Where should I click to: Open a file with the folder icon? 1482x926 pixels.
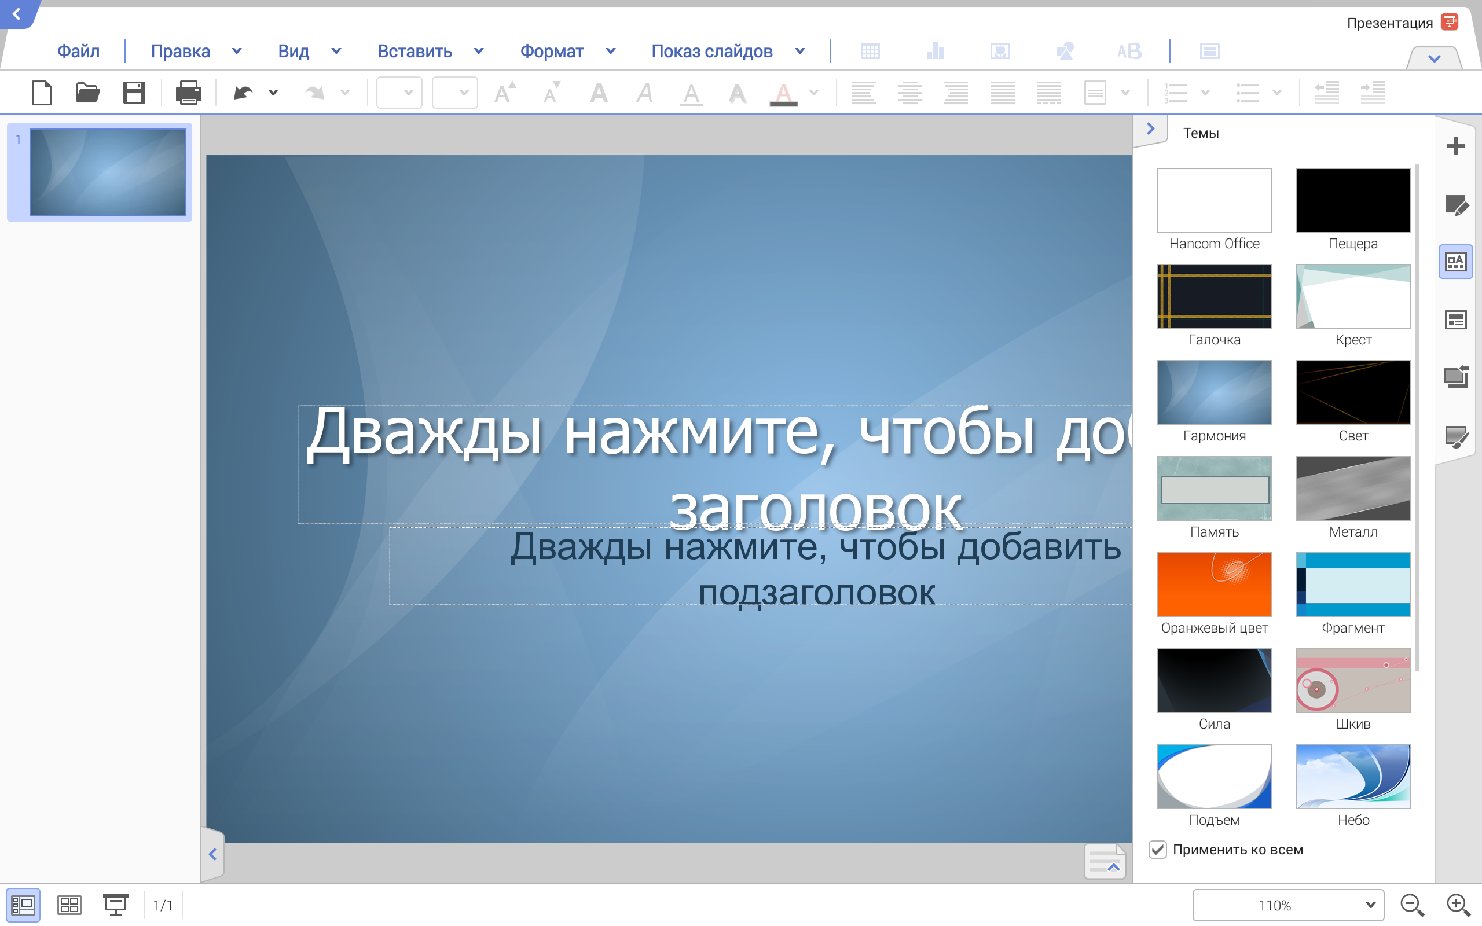tap(87, 93)
